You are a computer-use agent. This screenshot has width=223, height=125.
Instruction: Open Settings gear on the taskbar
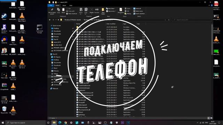tap(71, 123)
